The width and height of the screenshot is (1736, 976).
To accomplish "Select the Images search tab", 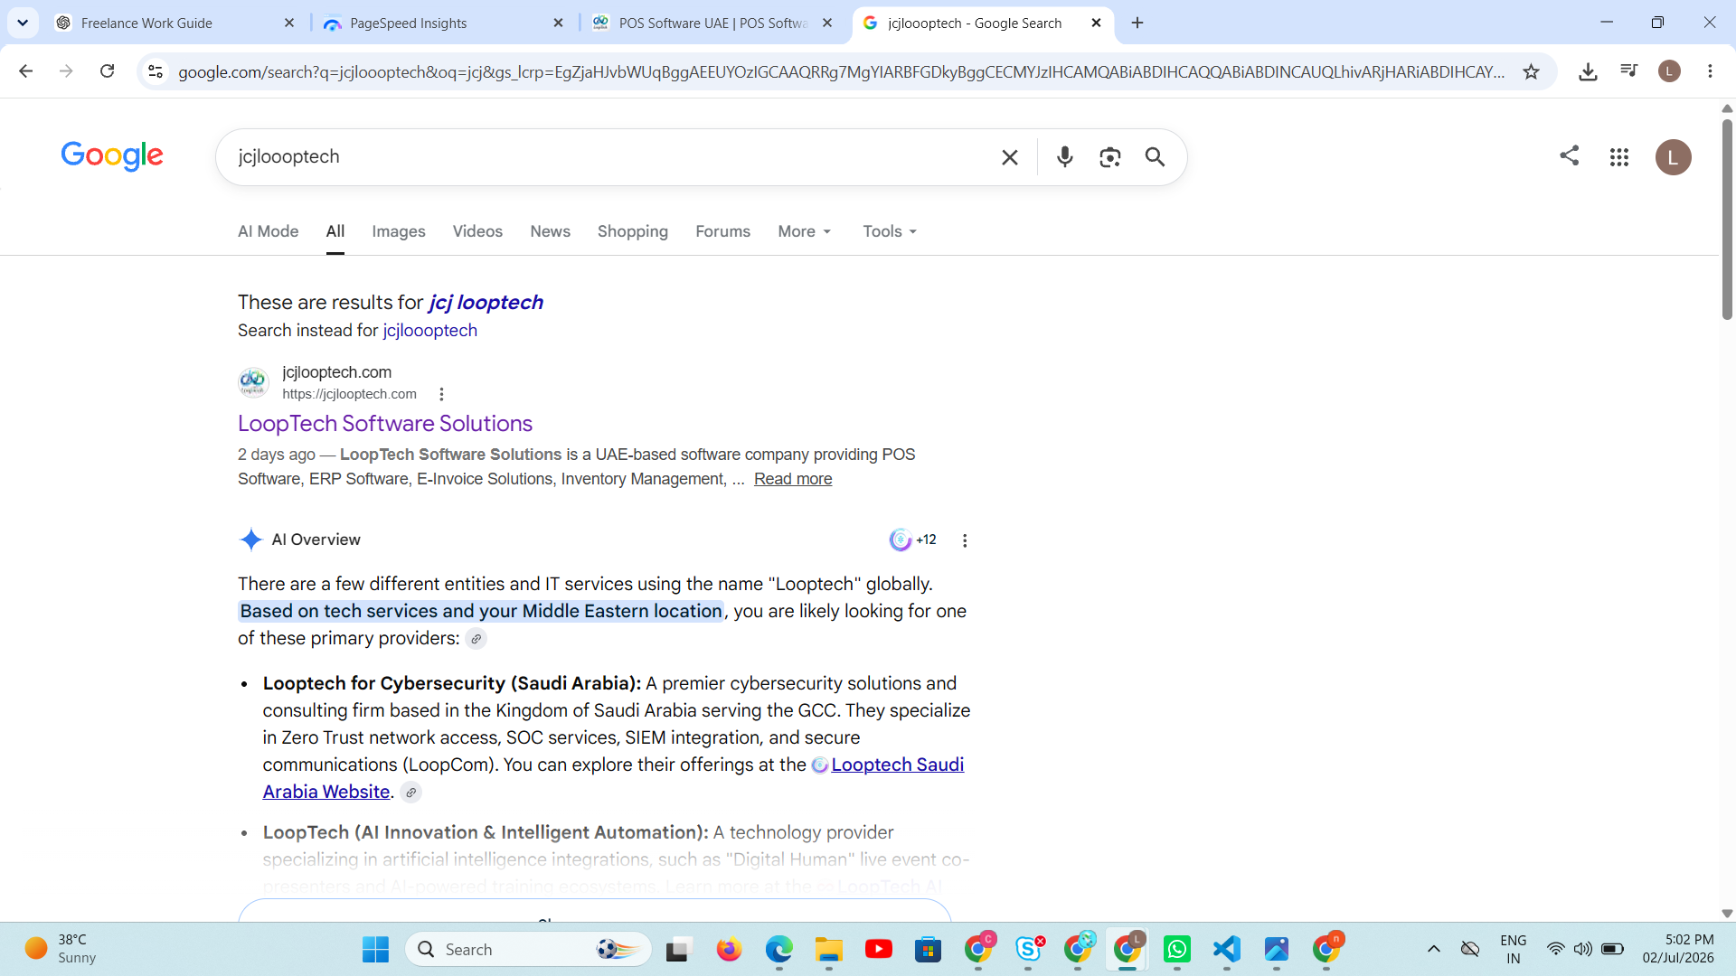I will 399,231.
